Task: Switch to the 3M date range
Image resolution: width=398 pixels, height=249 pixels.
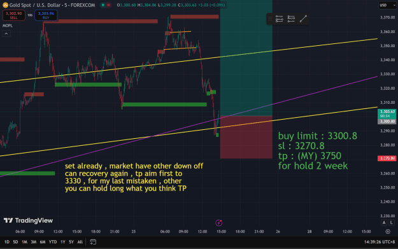Action: coord(34,242)
